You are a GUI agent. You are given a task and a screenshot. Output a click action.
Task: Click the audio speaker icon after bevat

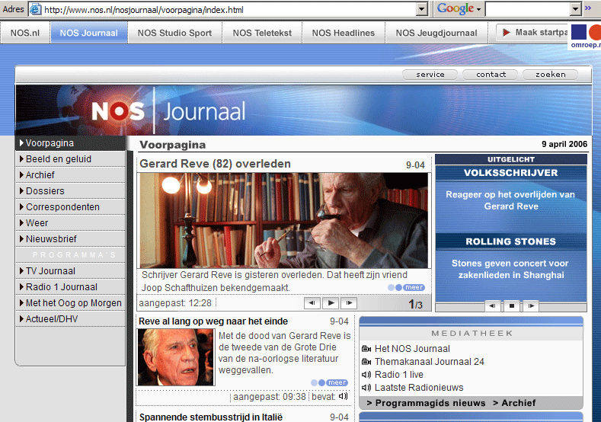tap(343, 396)
